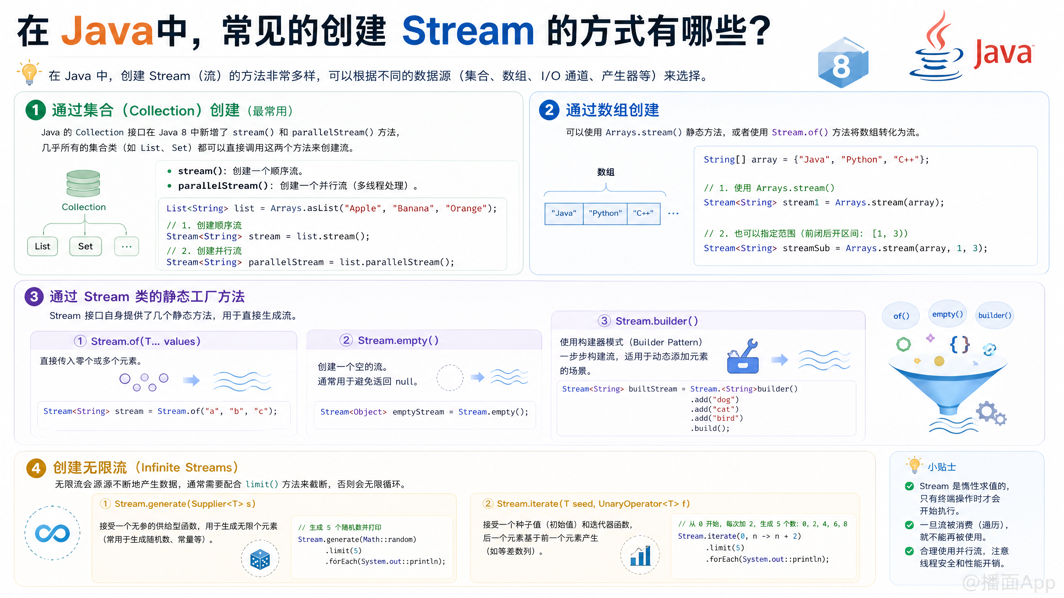Click the '.build();' code line
The width and height of the screenshot is (1064, 598).
pyautogui.click(x=710, y=428)
